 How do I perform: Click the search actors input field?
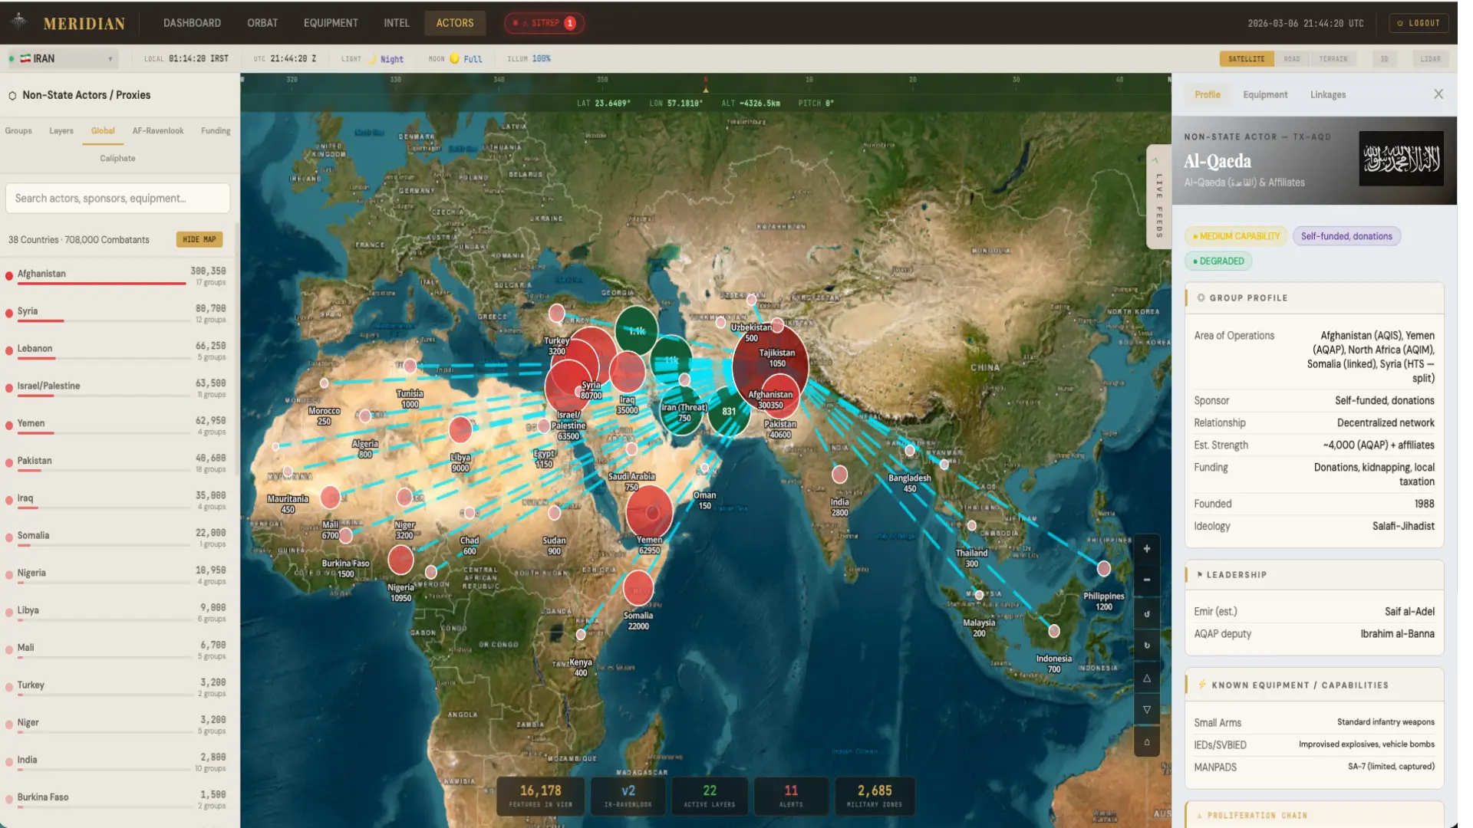pos(117,199)
